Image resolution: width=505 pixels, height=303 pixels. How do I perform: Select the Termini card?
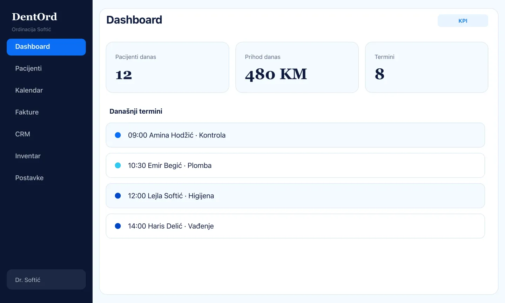pos(427,67)
